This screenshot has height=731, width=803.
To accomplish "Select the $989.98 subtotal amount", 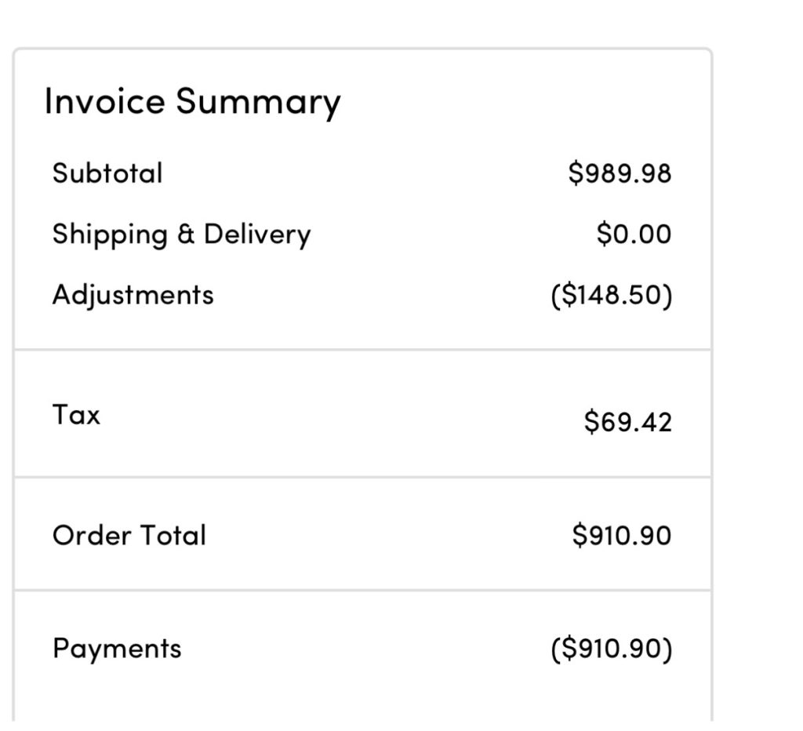I will click(x=620, y=173).
